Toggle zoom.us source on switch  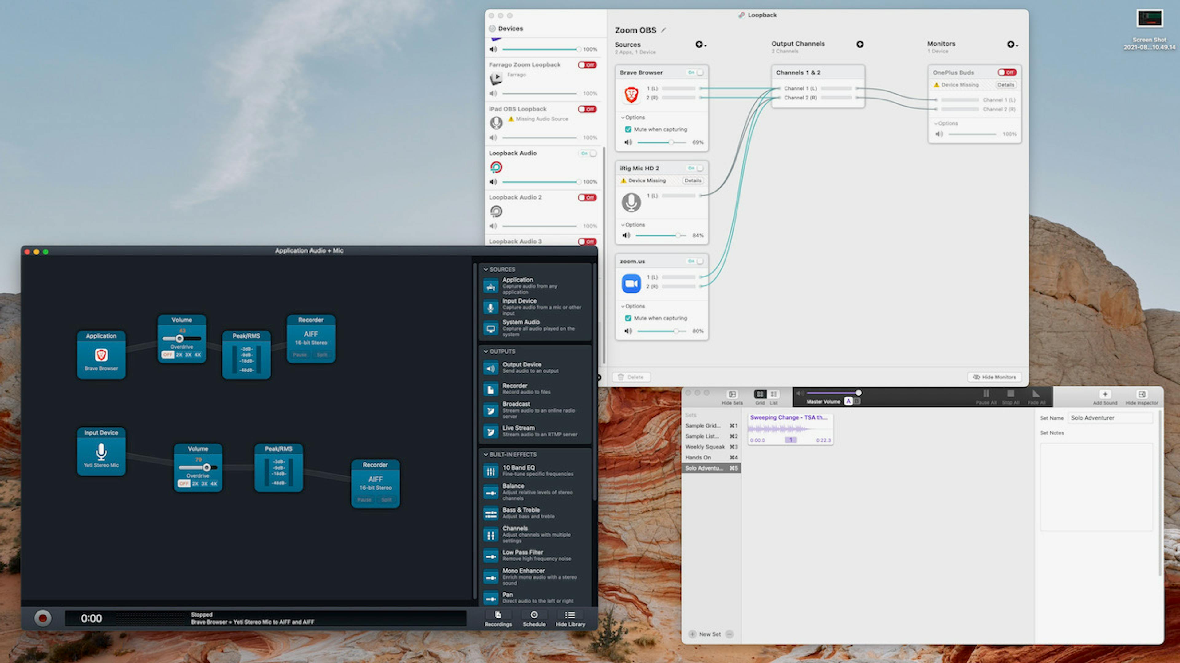point(695,261)
